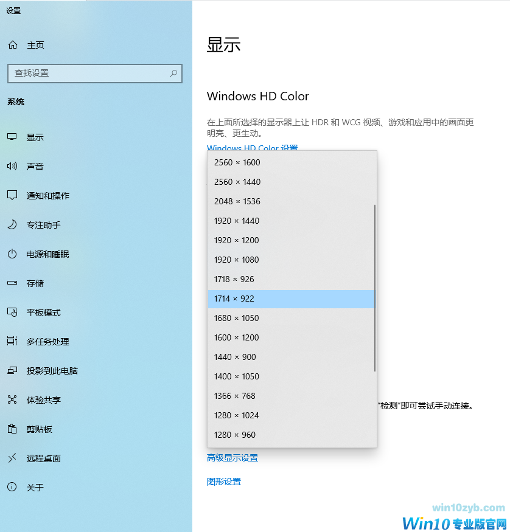Screen dimensions: 510x532
Task: Click the resolution list scrollbar thumb
Action: coord(374,288)
